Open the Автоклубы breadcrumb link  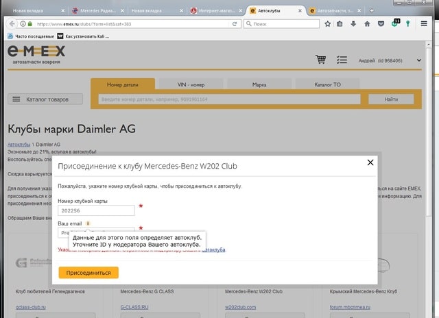pyautogui.click(x=19, y=145)
